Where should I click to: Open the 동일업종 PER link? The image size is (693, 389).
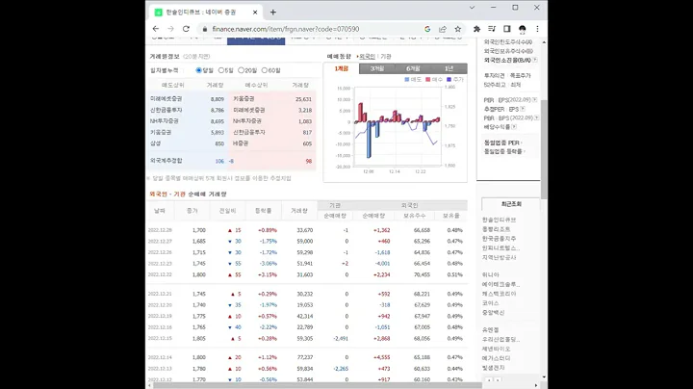pos(502,143)
